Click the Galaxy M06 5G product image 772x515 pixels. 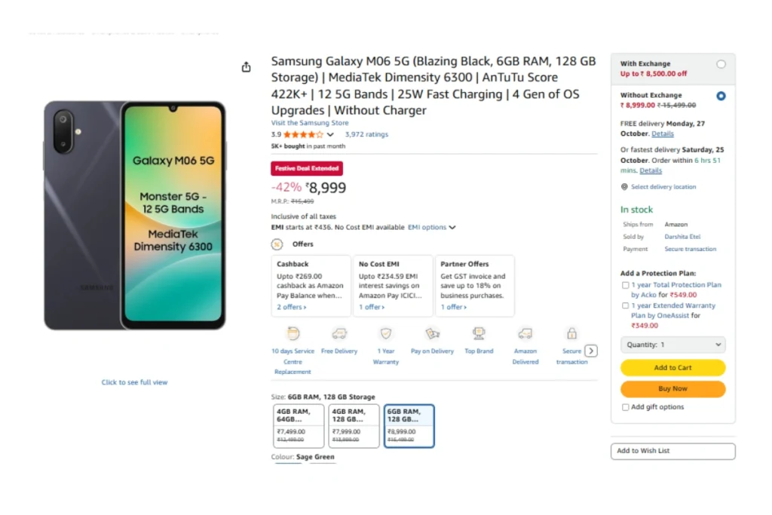(135, 216)
